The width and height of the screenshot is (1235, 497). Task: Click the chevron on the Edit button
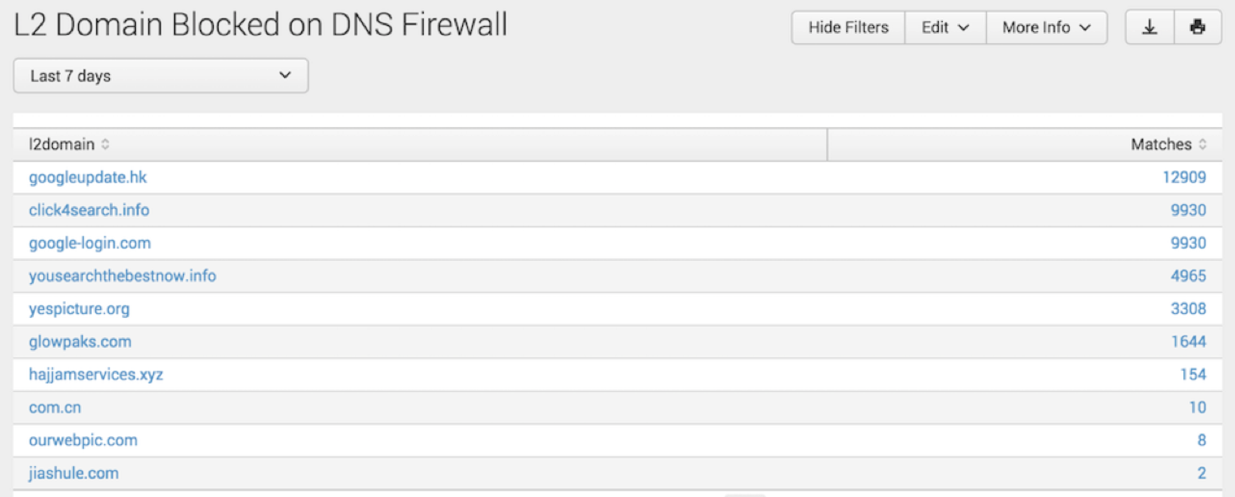coord(964,28)
